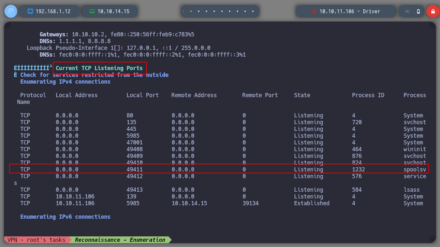Click local port 80 in the table
The image size is (440, 247).
coord(130,115)
